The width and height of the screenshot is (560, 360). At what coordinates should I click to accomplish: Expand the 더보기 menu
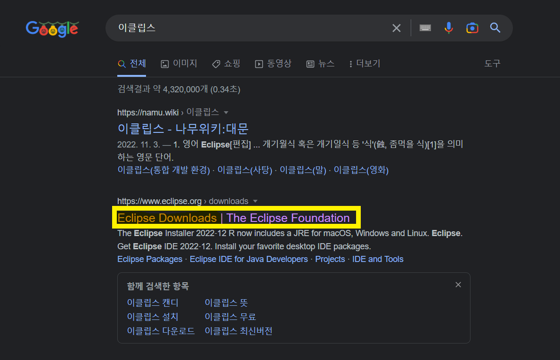[365, 64]
